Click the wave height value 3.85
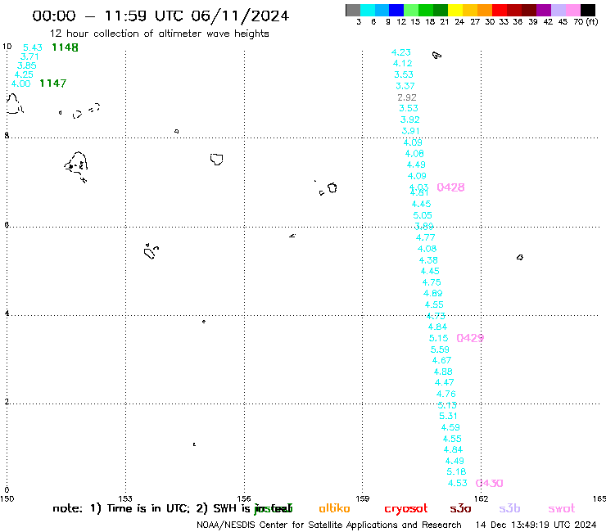Image resolution: width=606 pixels, height=532 pixels. coord(27,65)
